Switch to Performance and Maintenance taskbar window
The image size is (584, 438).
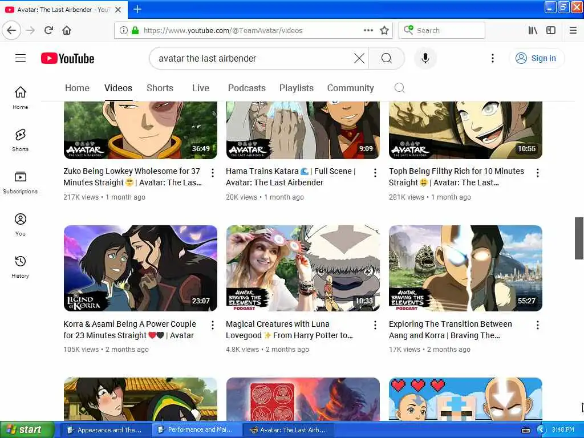pos(196,430)
